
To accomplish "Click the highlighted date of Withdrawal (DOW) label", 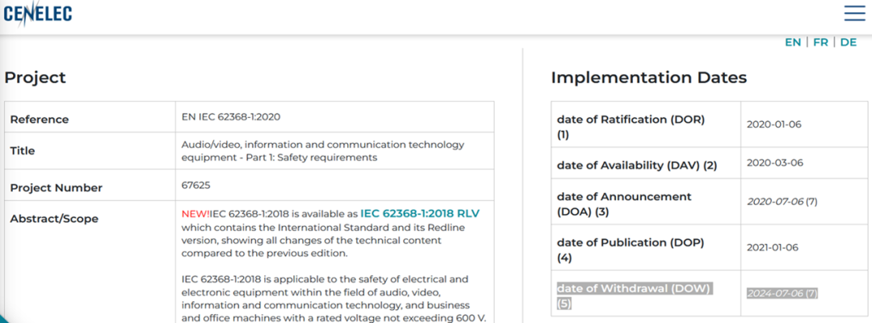I will click(634, 289).
